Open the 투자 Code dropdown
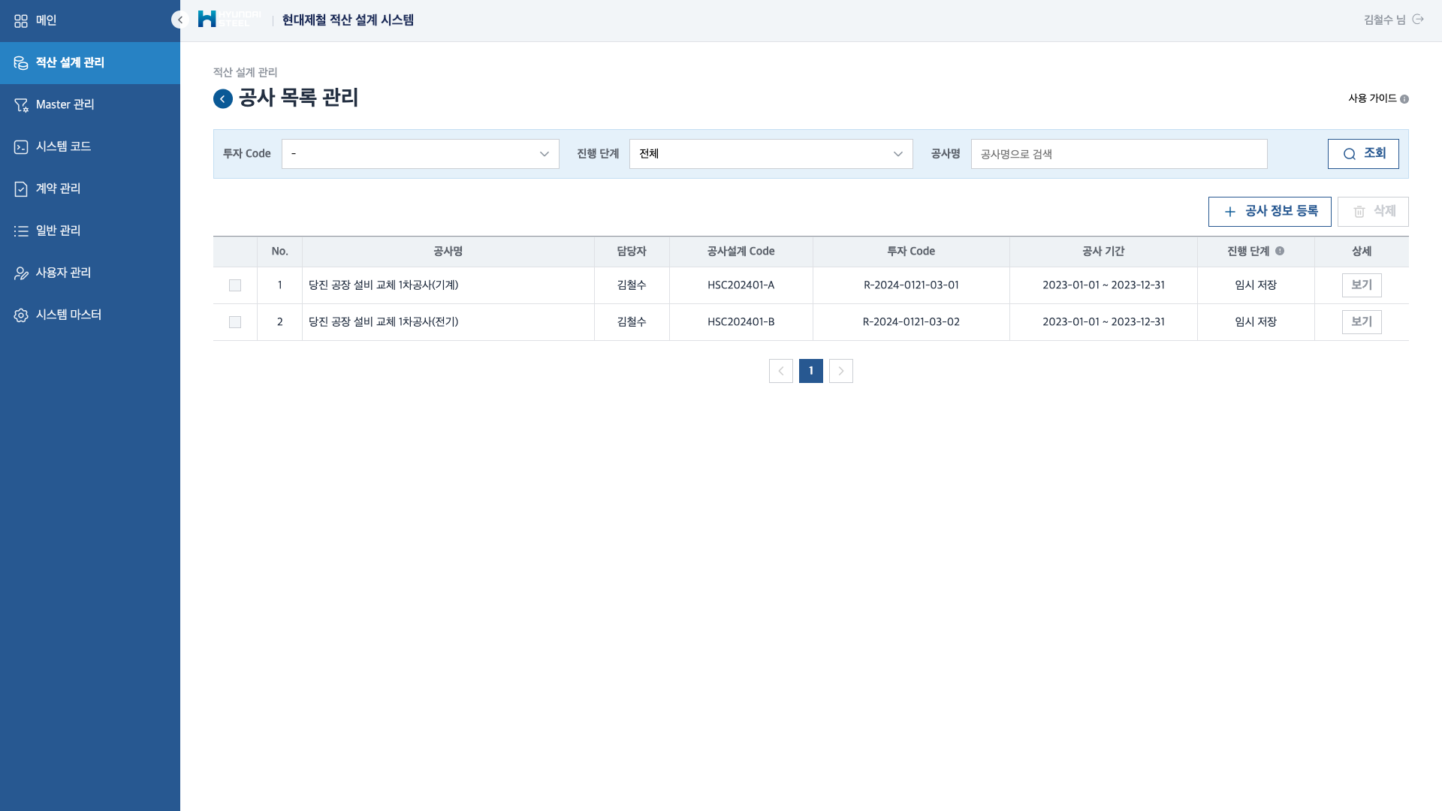The height and width of the screenshot is (811, 1442). pyautogui.click(x=420, y=154)
